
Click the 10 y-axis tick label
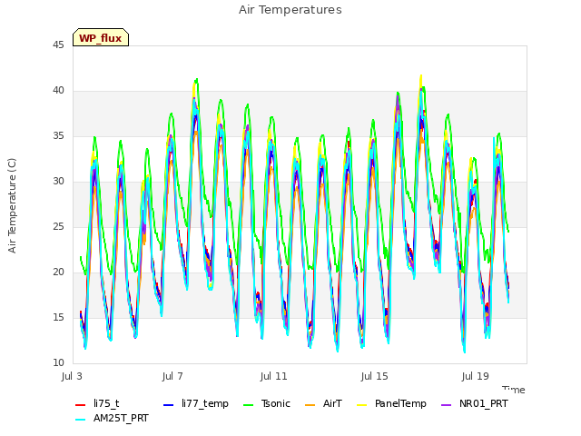pyautogui.click(x=58, y=363)
